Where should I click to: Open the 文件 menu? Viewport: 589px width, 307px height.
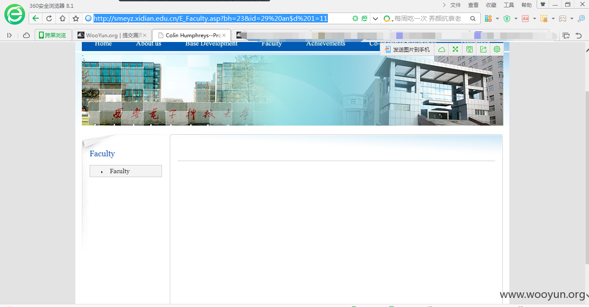456,5
